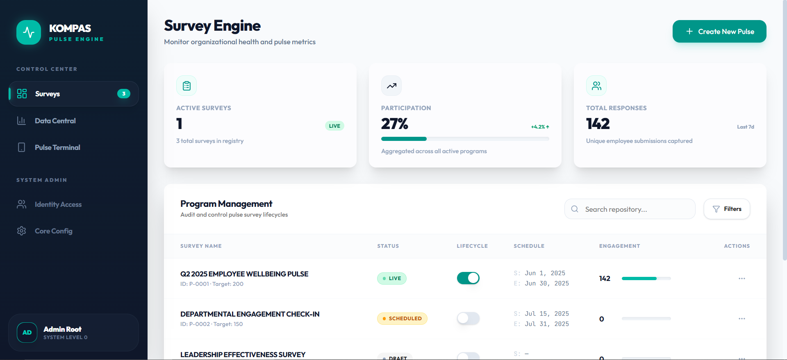Click the Q2 2025 Wellbeing Pulse engagement bar
This screenshot has height=360, width=787.
tap(646, 278)
